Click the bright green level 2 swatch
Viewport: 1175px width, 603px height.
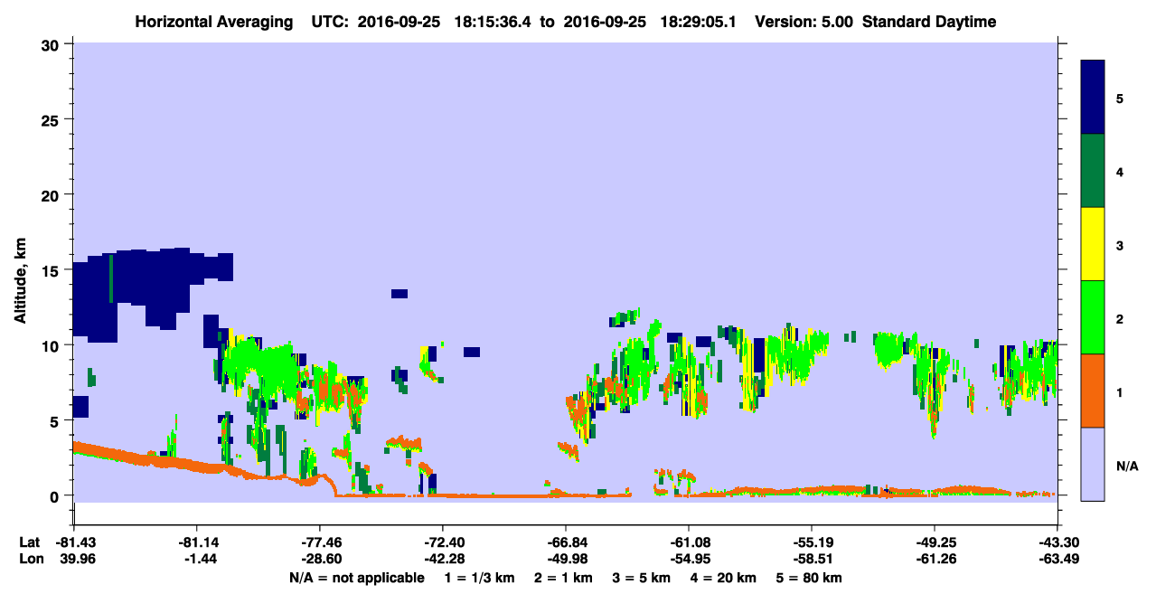(x=1093, y=317)
